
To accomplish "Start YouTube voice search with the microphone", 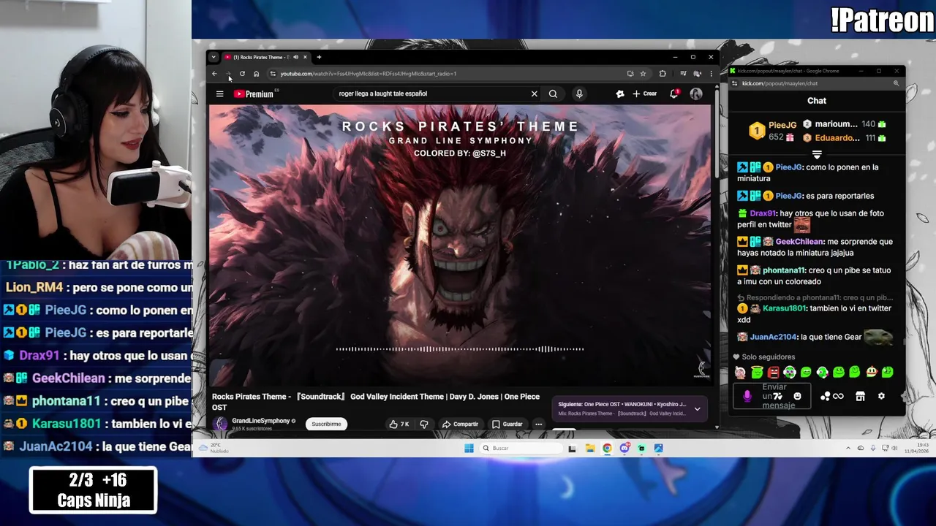I will point(579,94).
